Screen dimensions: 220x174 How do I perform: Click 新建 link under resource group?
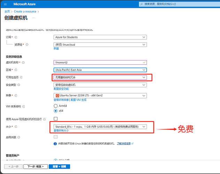pyautogui.click(x=56, y=48)
